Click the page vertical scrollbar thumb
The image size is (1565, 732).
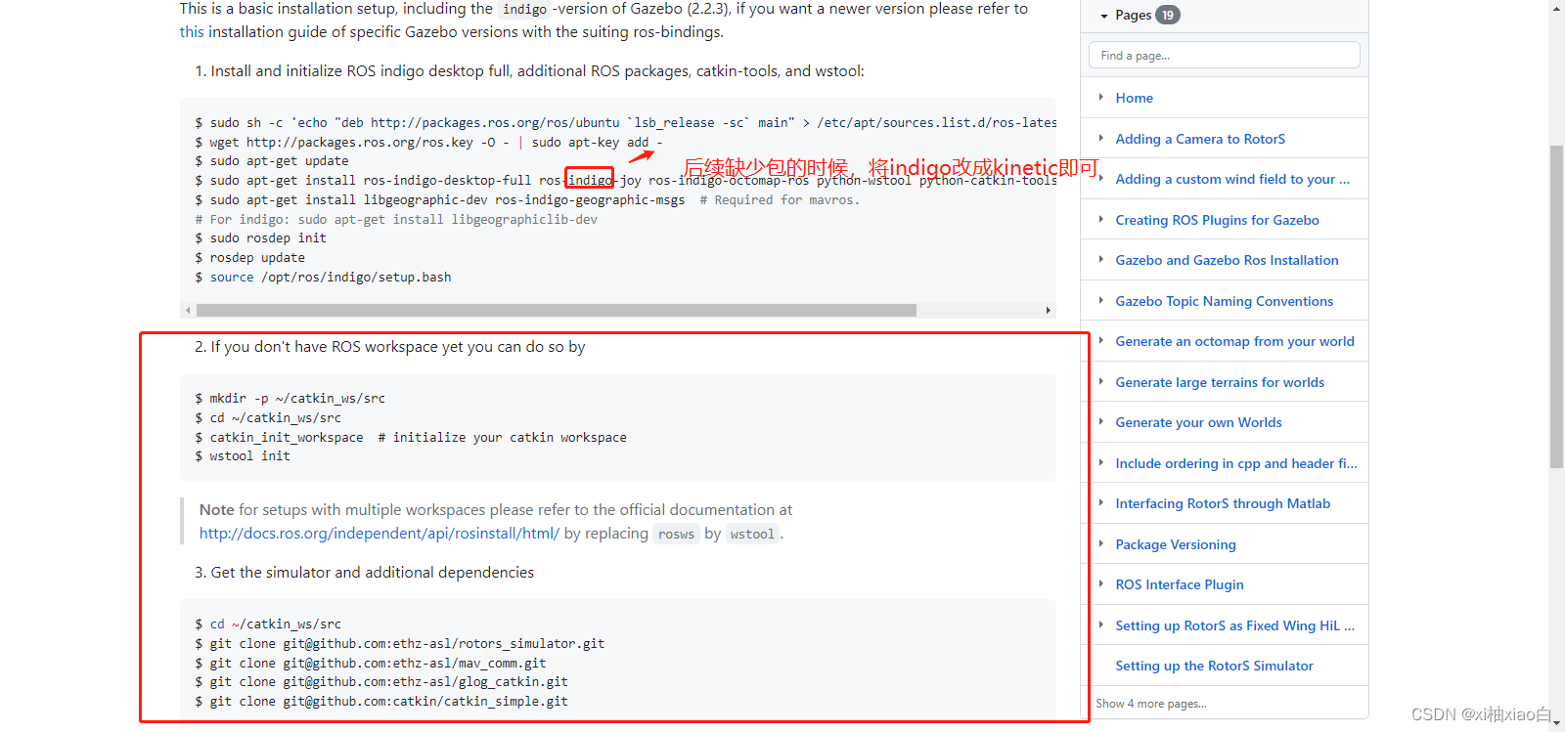[1556, 307]
